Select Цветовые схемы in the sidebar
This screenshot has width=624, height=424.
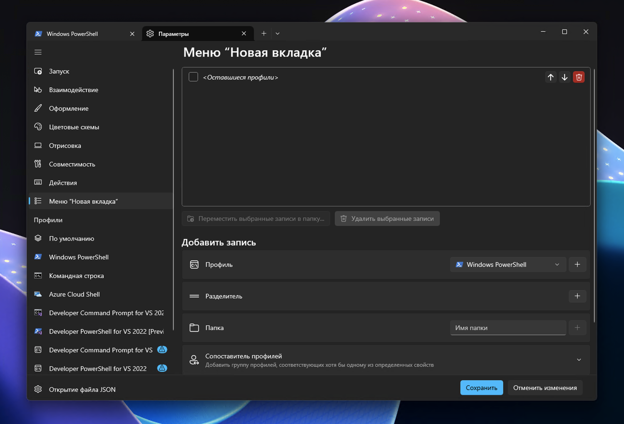[101, 127]
